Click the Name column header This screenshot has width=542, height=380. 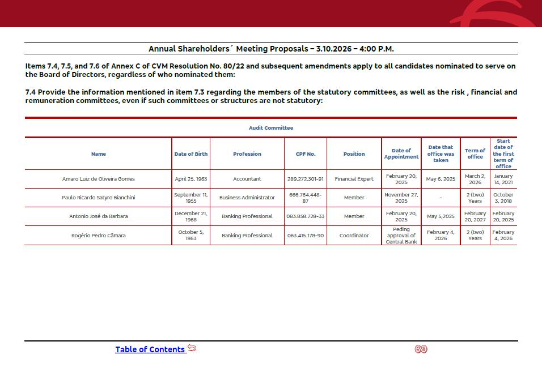pyautogui.click(x=99, y=154)
